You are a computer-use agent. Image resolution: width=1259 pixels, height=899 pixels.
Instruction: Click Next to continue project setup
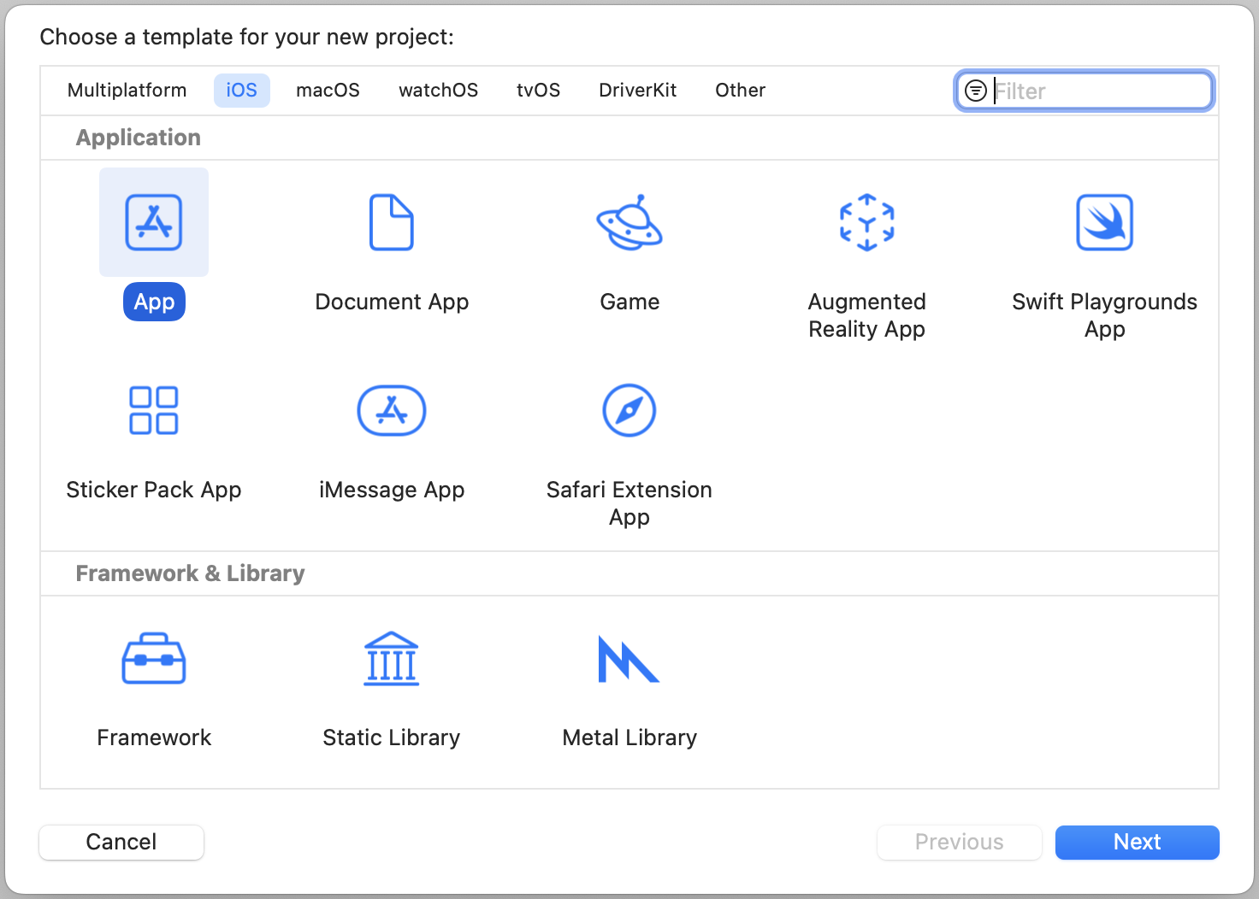[x=1137, y=842]
